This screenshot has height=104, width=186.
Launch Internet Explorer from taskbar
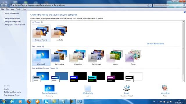pyautogui.click(x=12, y=101)
